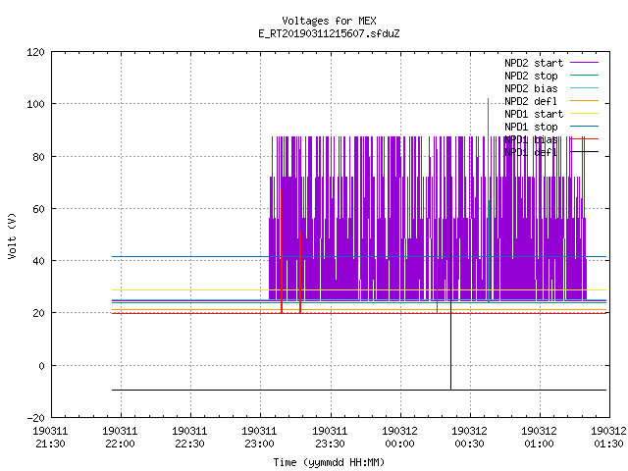Click the 'NPD2 defl' legend label

click(x=531, y=101)
